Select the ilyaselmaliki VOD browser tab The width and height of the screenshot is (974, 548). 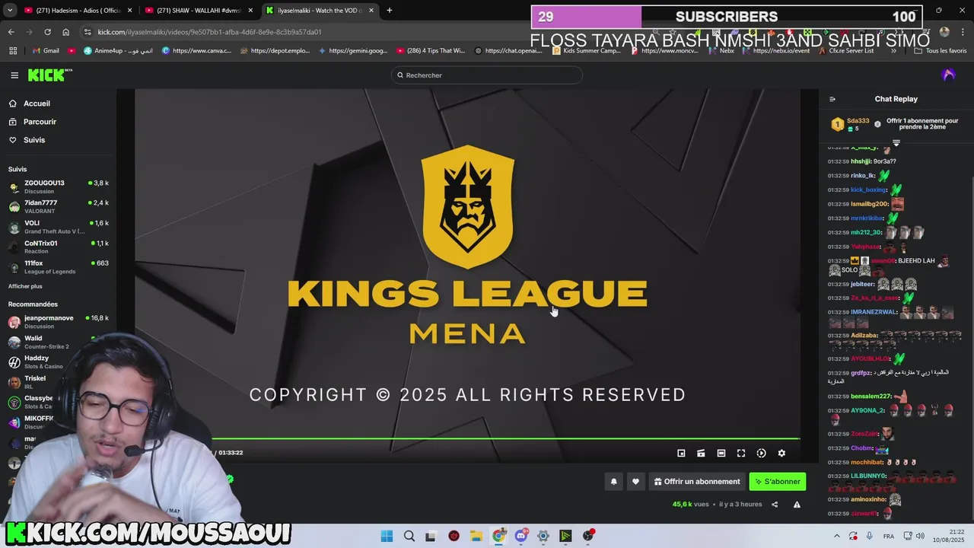[320, 11]
